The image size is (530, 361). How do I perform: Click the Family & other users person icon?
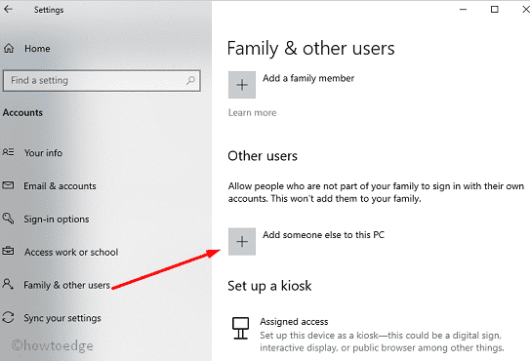8,284
